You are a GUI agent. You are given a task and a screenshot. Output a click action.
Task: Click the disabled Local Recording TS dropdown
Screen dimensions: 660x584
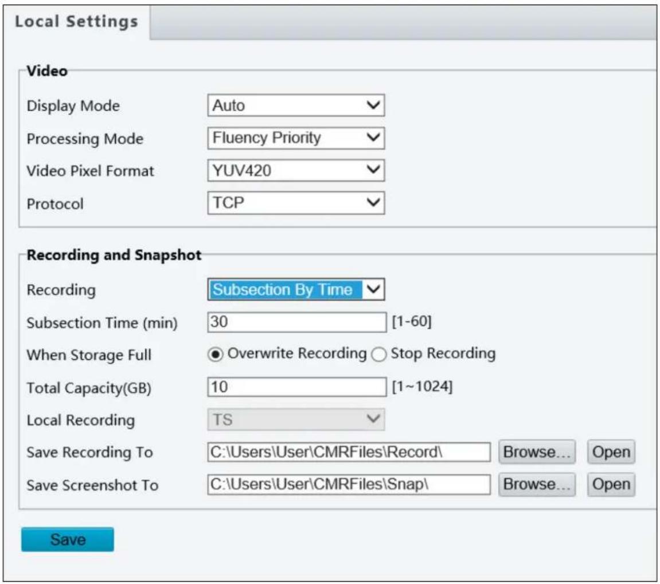point(296,419)
